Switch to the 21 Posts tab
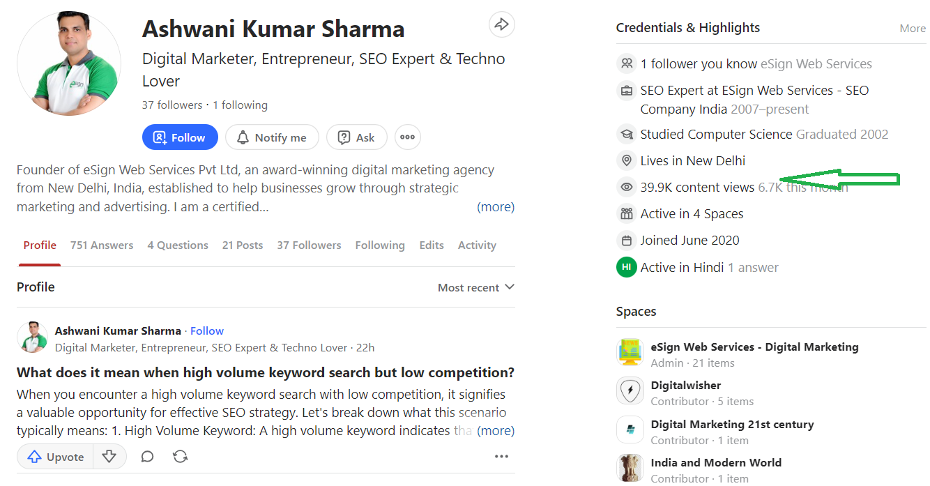This screenshot has width=930, height=486. coord(243,245)
